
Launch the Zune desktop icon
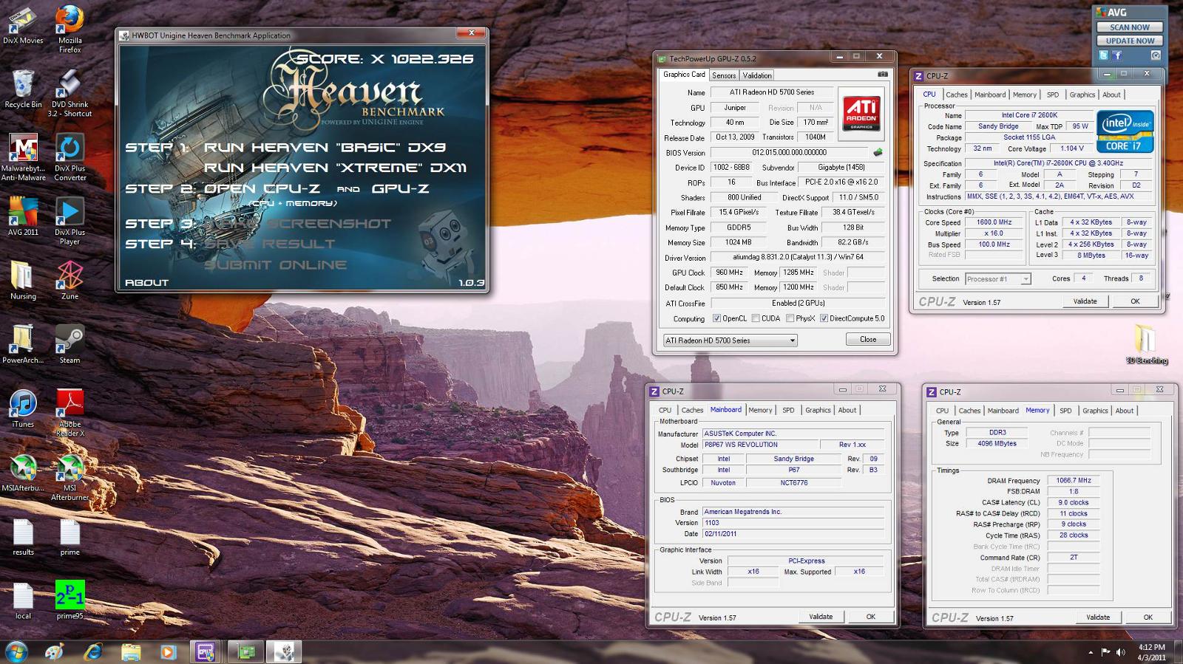70,281
